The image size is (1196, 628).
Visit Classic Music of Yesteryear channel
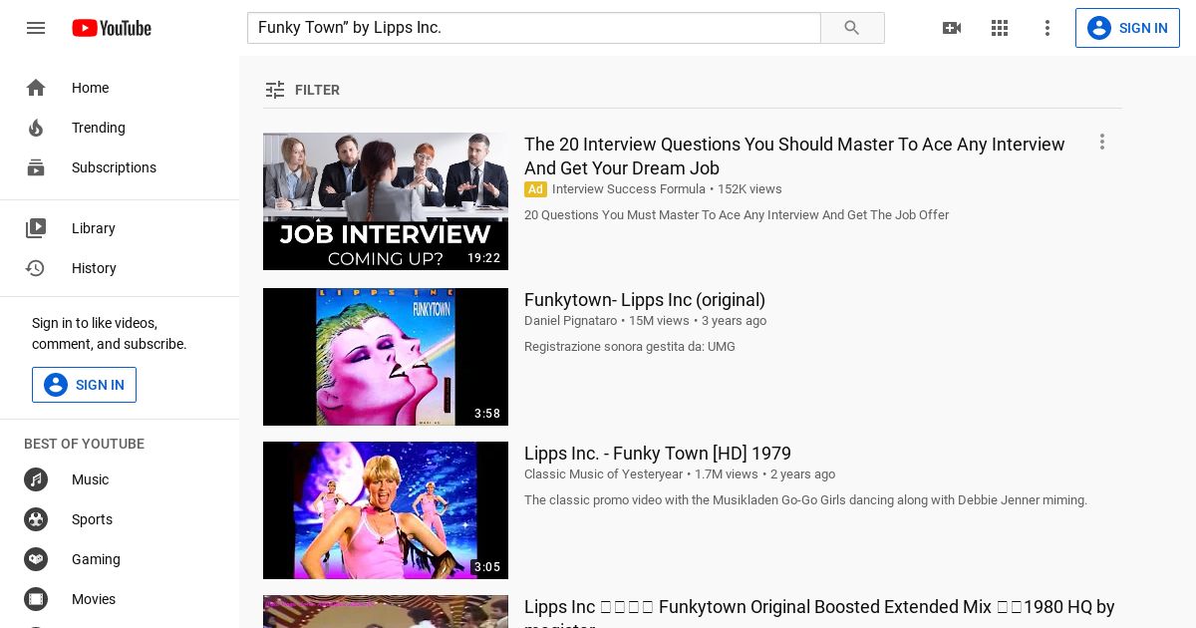coord(603,474)
